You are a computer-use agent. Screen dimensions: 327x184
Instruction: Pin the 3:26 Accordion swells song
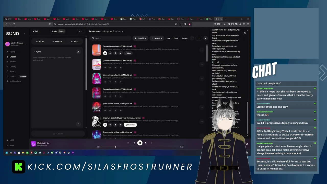(115, 96)
